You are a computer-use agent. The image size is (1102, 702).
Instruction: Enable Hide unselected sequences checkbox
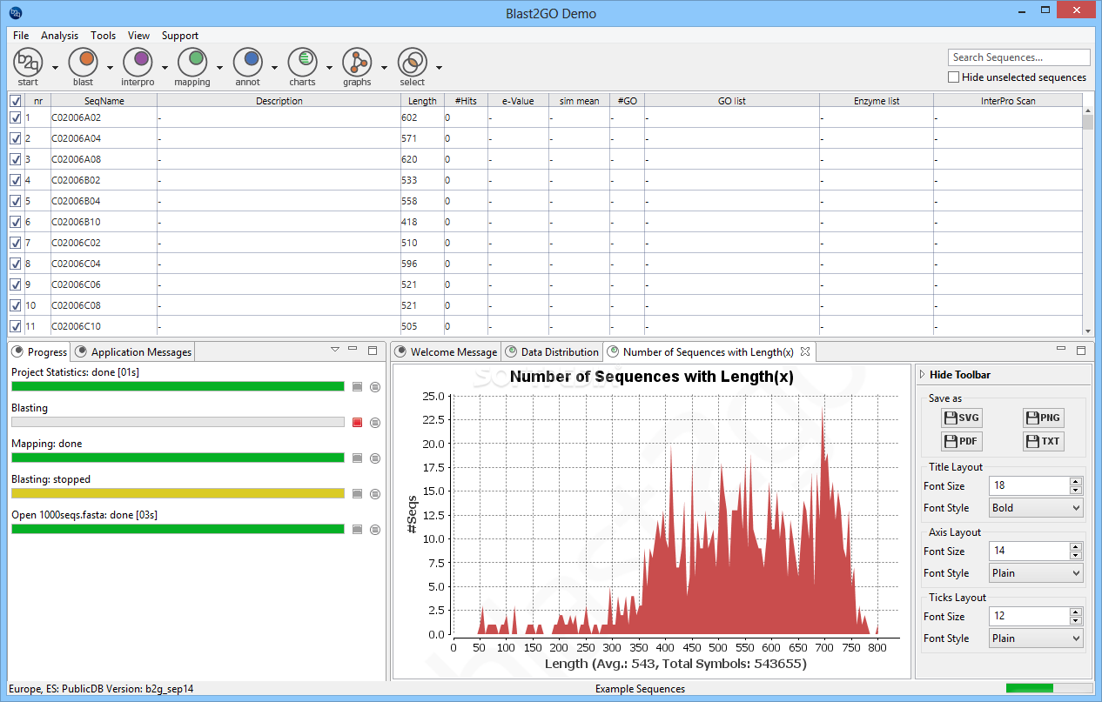[954, 77]
